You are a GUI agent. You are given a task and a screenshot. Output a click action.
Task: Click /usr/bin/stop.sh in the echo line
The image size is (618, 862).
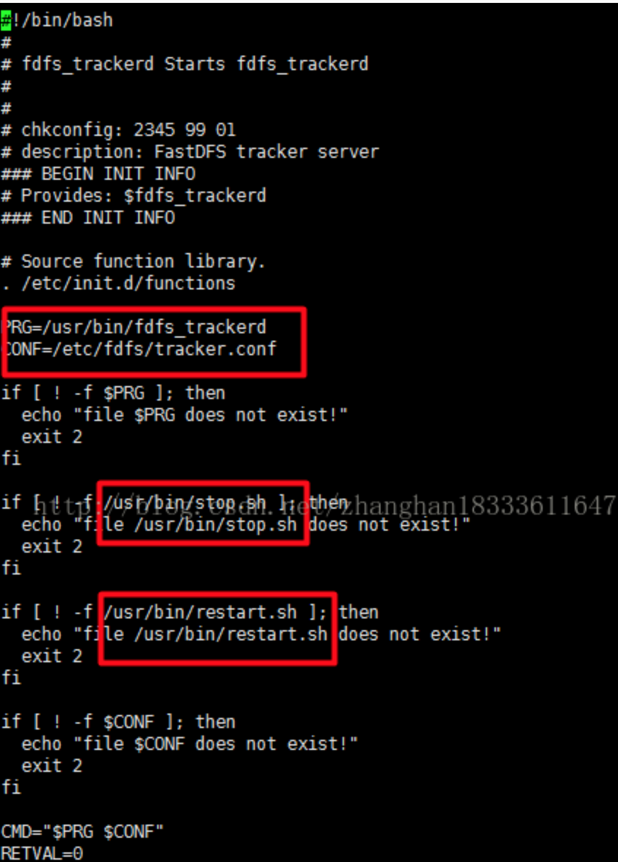click(216, 525)
